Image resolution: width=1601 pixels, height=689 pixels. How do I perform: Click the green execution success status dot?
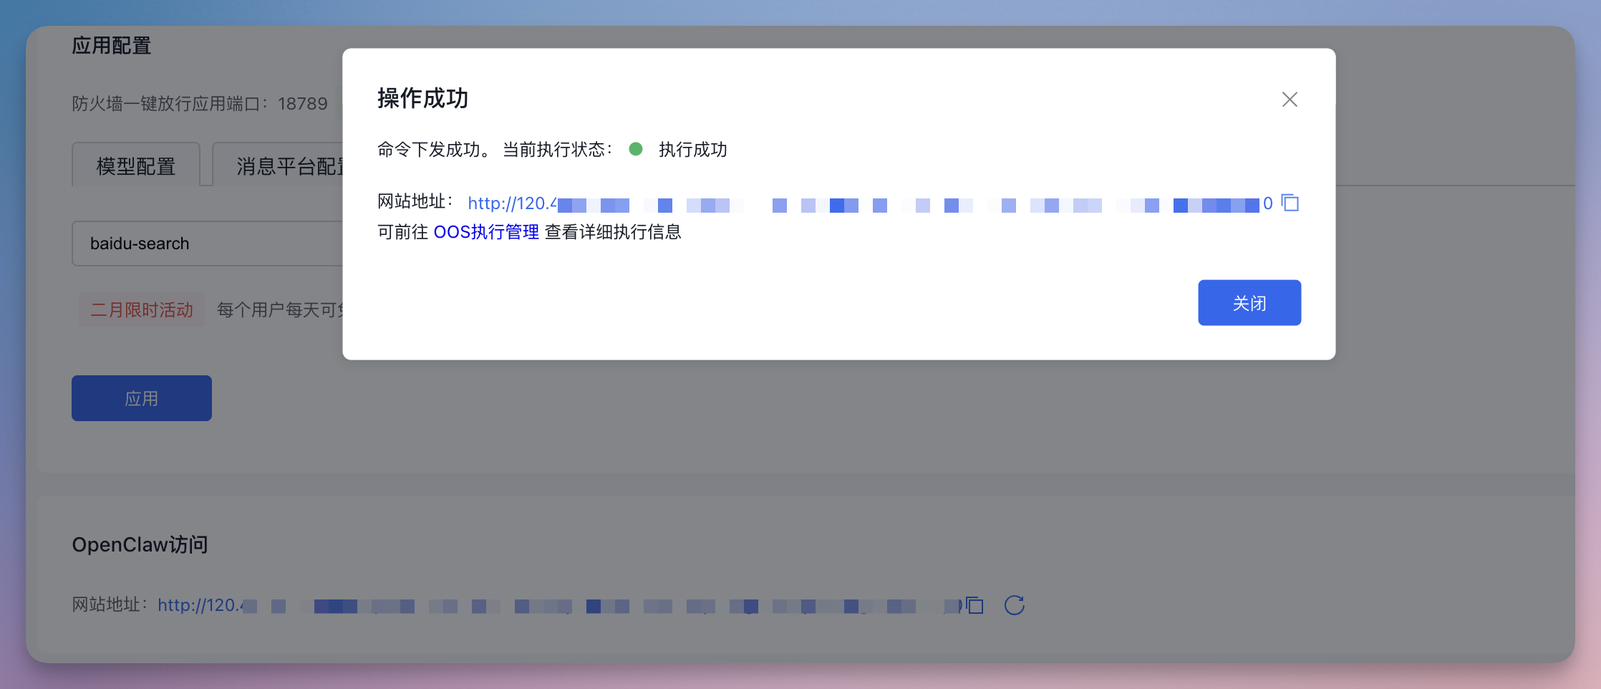point(637,149)
